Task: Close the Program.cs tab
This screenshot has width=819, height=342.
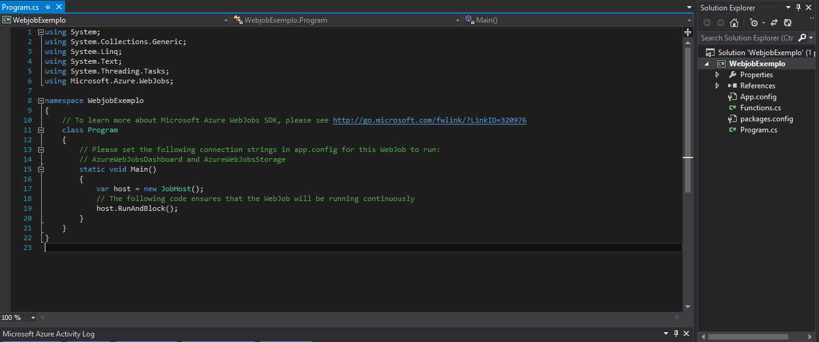Action: click(x=58, y=7)
